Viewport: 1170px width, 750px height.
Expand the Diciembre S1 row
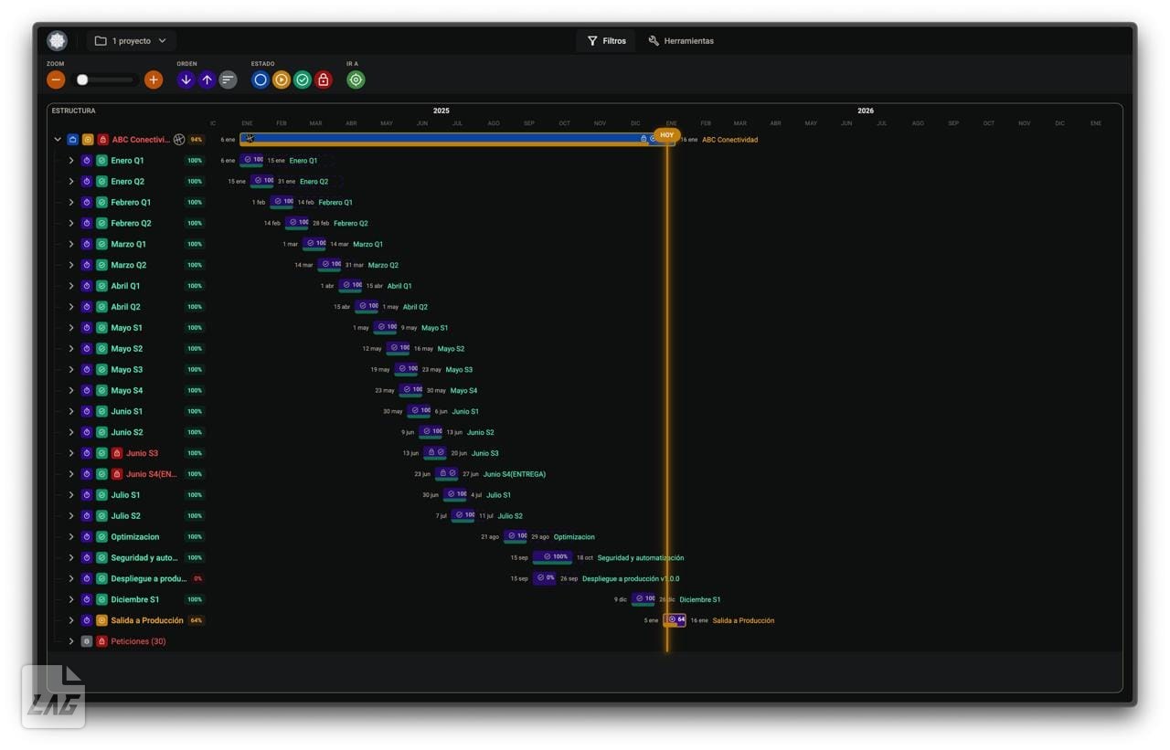point(71,599)
